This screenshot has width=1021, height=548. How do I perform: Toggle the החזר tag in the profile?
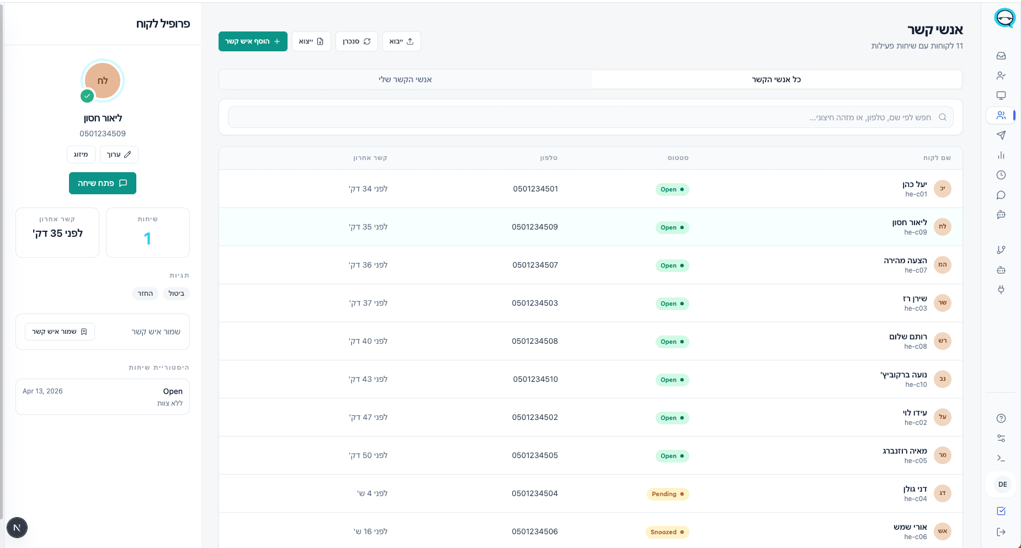[x=145, y=293]
